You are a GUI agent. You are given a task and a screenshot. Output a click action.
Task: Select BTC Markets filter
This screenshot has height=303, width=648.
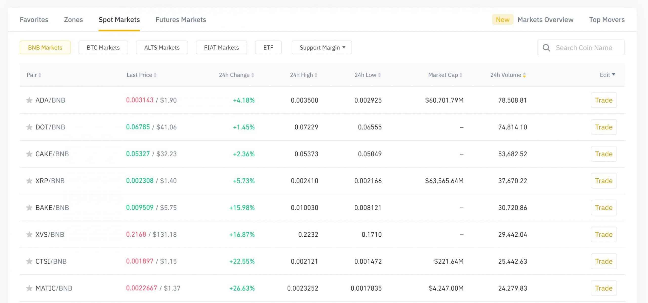point(103,47)
